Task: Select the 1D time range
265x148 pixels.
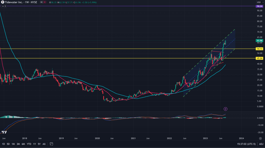Action: 3,144
